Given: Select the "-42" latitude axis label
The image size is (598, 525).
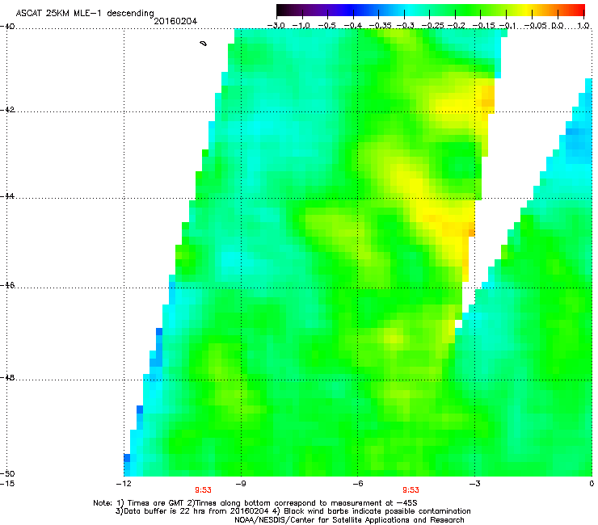Looking at the screenshot, I should pos(7,110).
